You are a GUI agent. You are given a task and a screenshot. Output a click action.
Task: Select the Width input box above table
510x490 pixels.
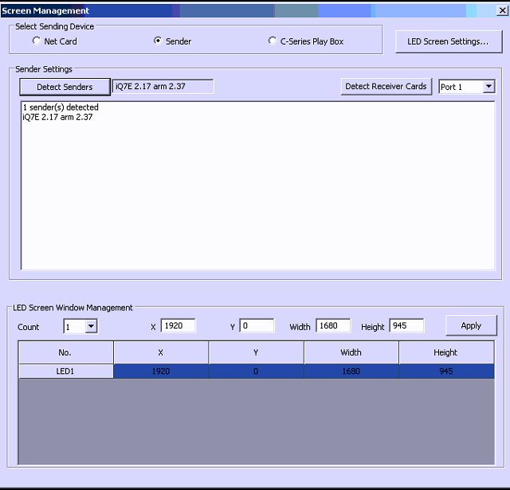pyautogui.click(x=332, y=326)
